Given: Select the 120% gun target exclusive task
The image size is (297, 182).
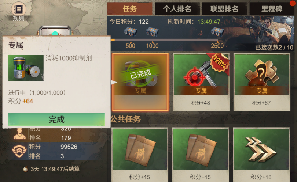Looking at the screenshot, I should click(x=201, y=82).
